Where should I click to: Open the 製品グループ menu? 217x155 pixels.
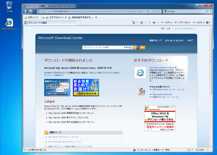pyautogui.click(x=156, y=40)
